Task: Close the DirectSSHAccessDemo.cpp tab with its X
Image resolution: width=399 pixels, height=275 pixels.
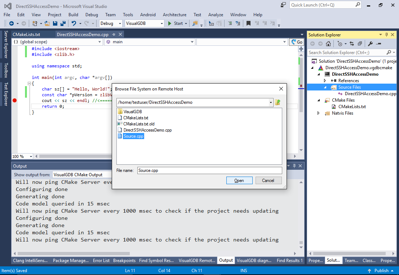Action: point(120,34)
